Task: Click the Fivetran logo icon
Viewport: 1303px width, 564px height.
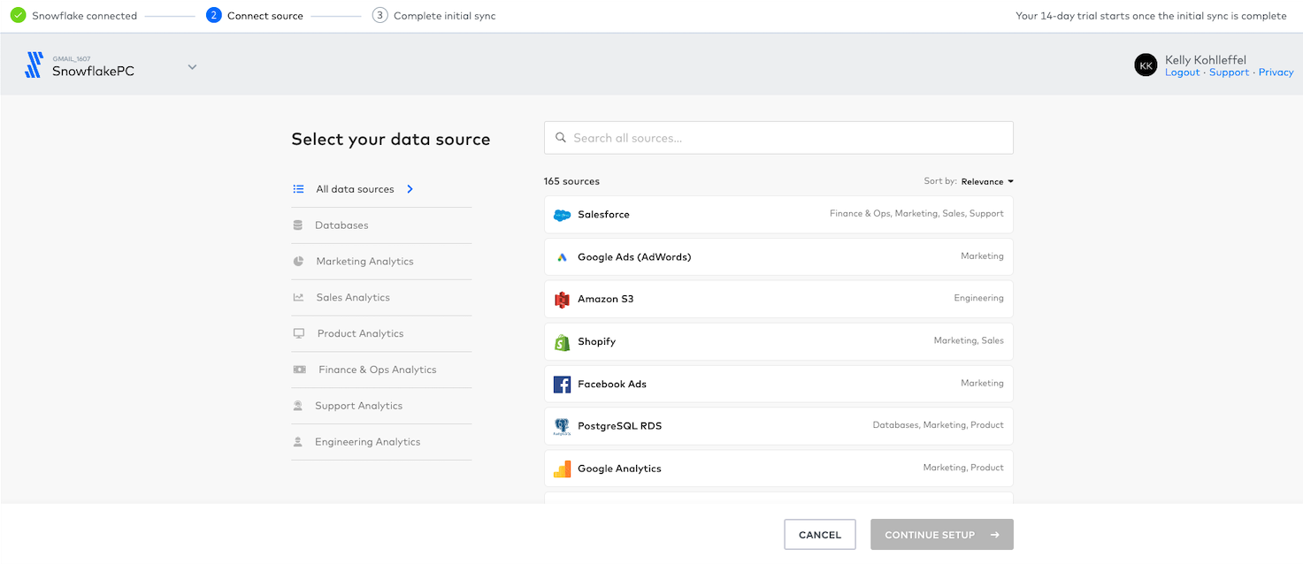Action: tap(34, 65)
